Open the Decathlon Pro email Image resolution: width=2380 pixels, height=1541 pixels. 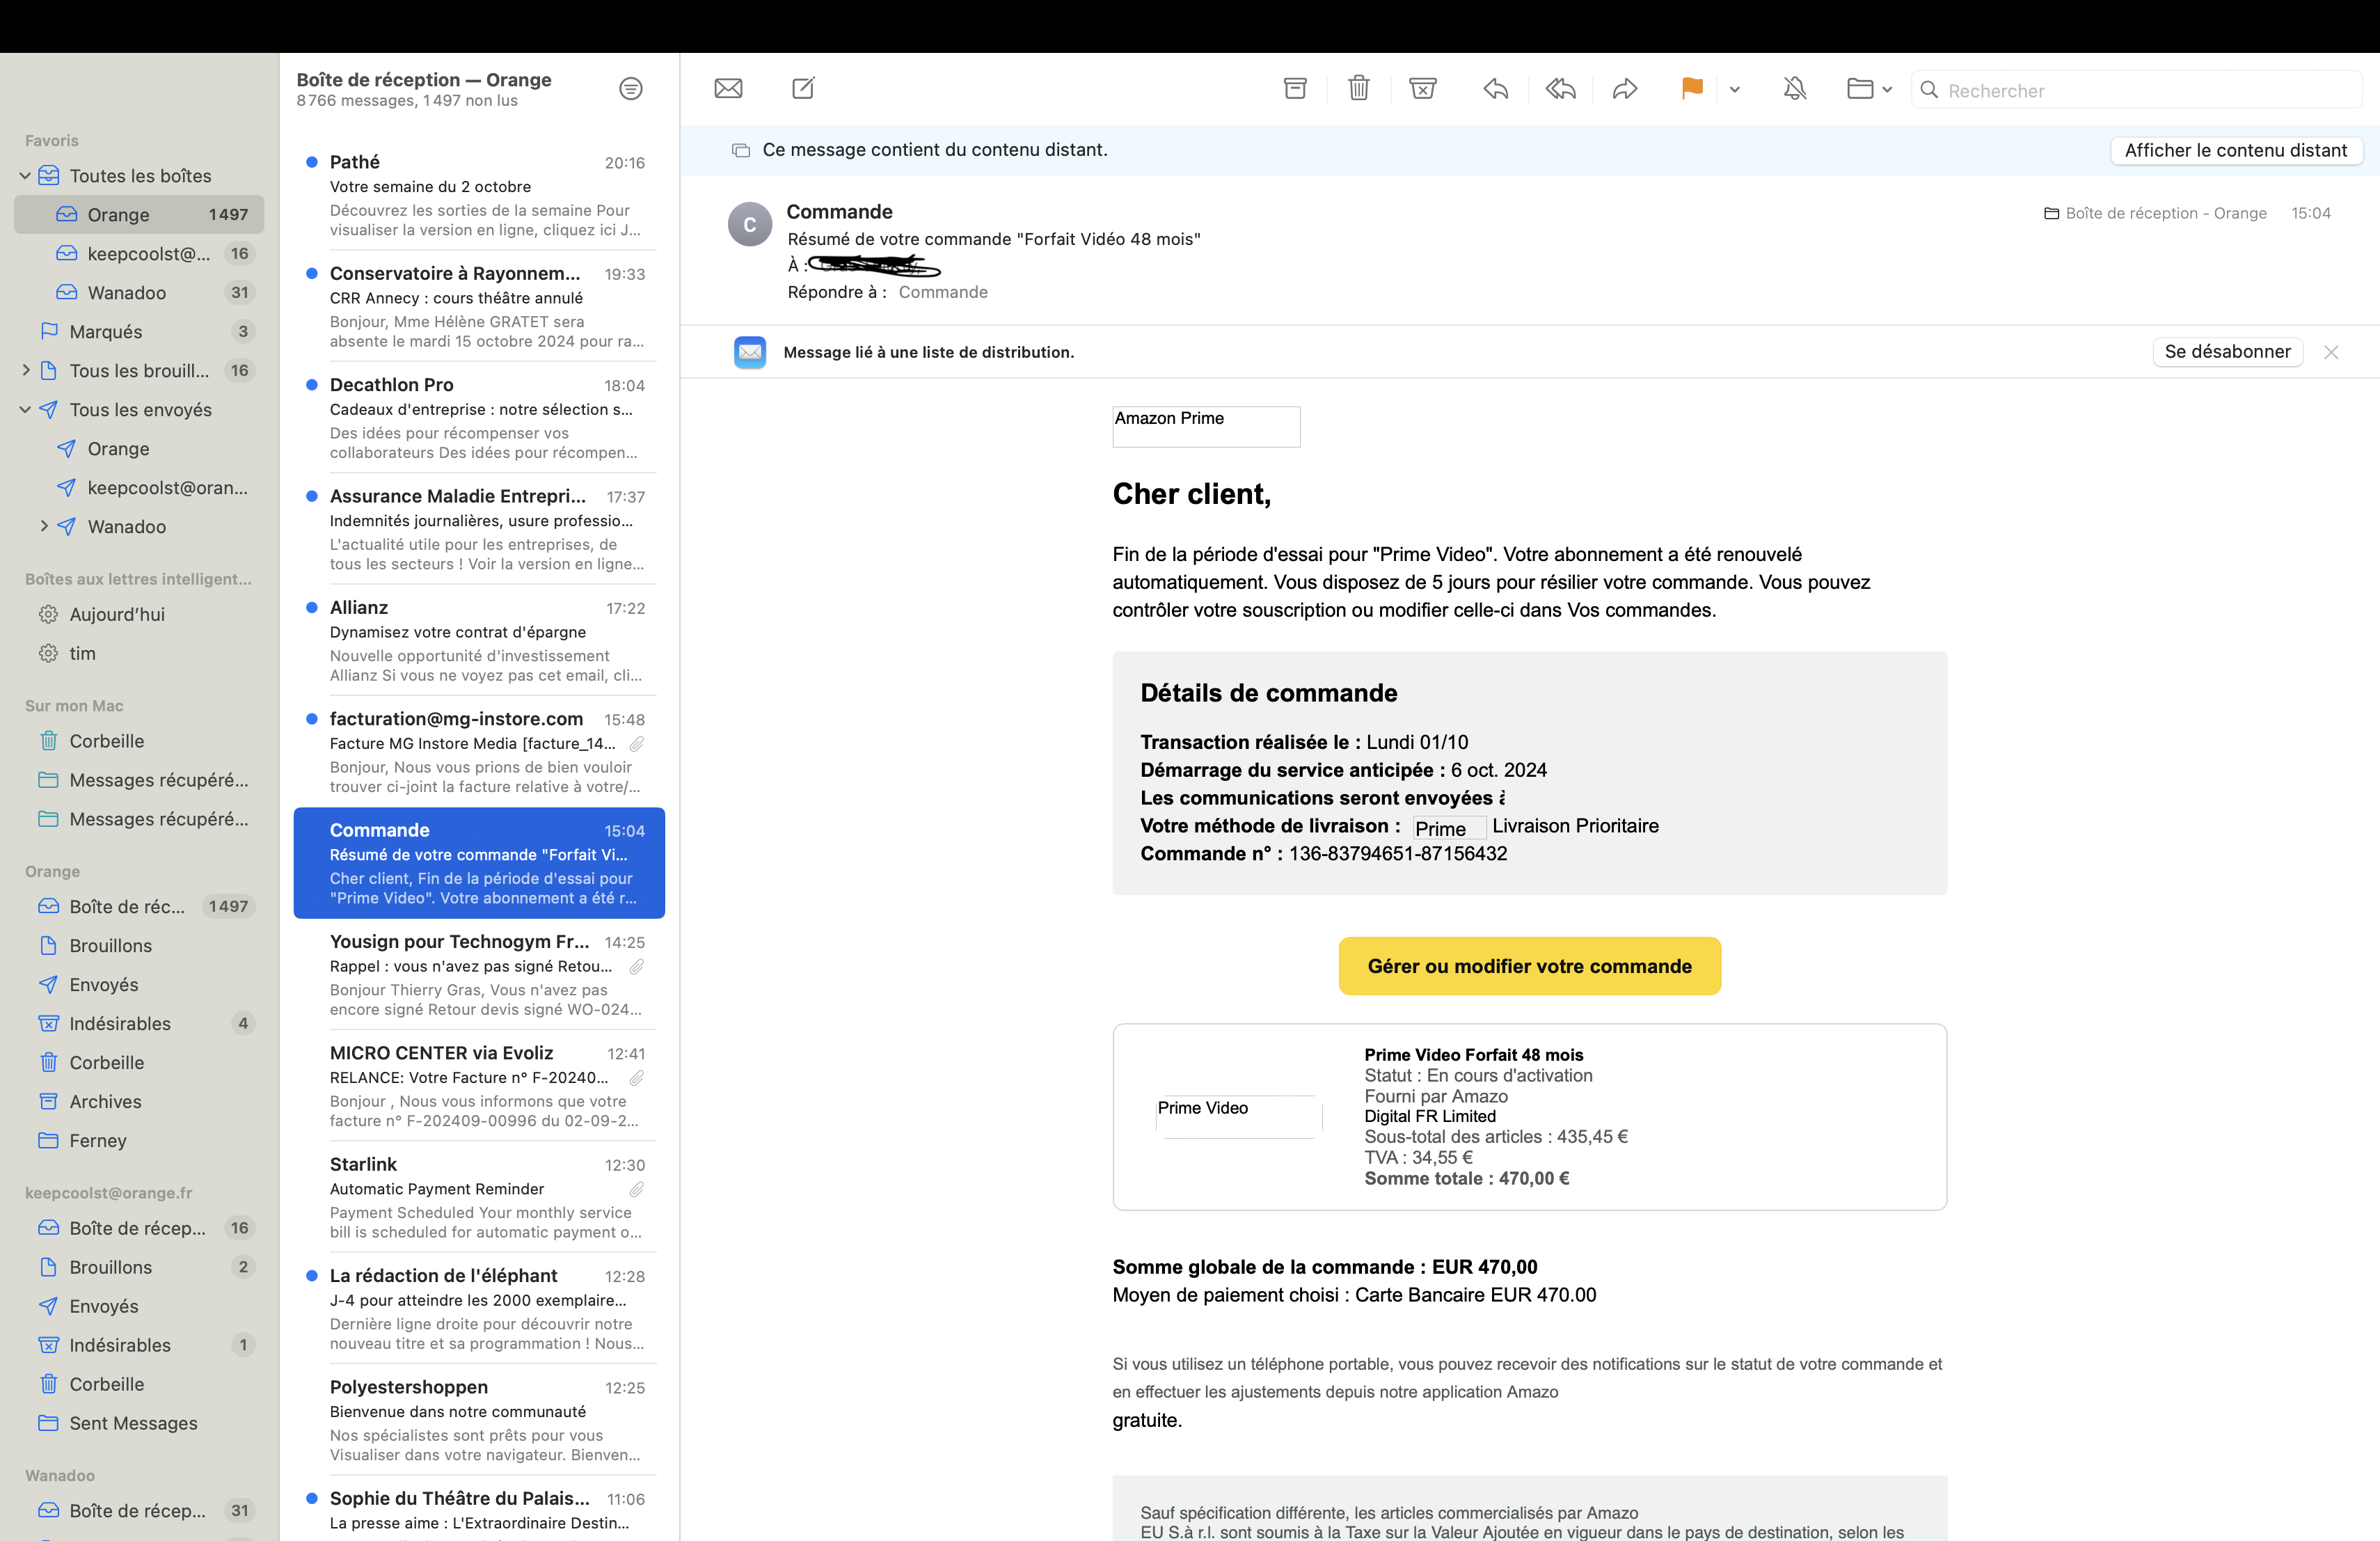[x=479, y=418]
